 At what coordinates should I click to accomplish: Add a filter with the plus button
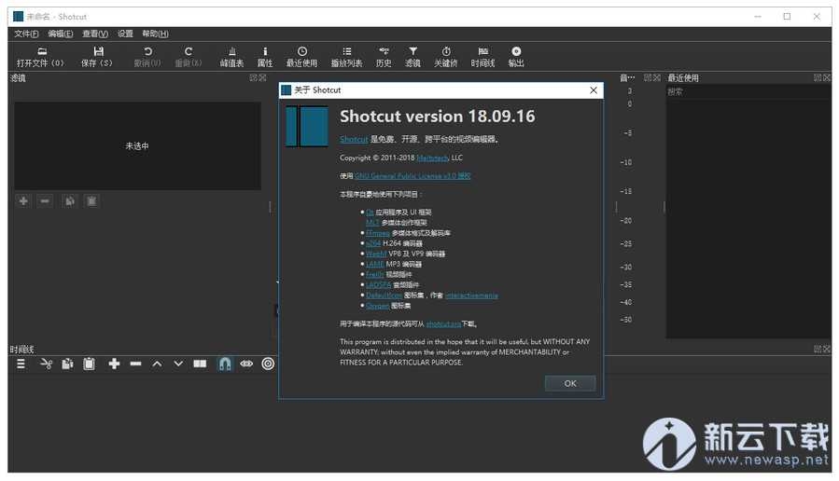tap(23, 201)
